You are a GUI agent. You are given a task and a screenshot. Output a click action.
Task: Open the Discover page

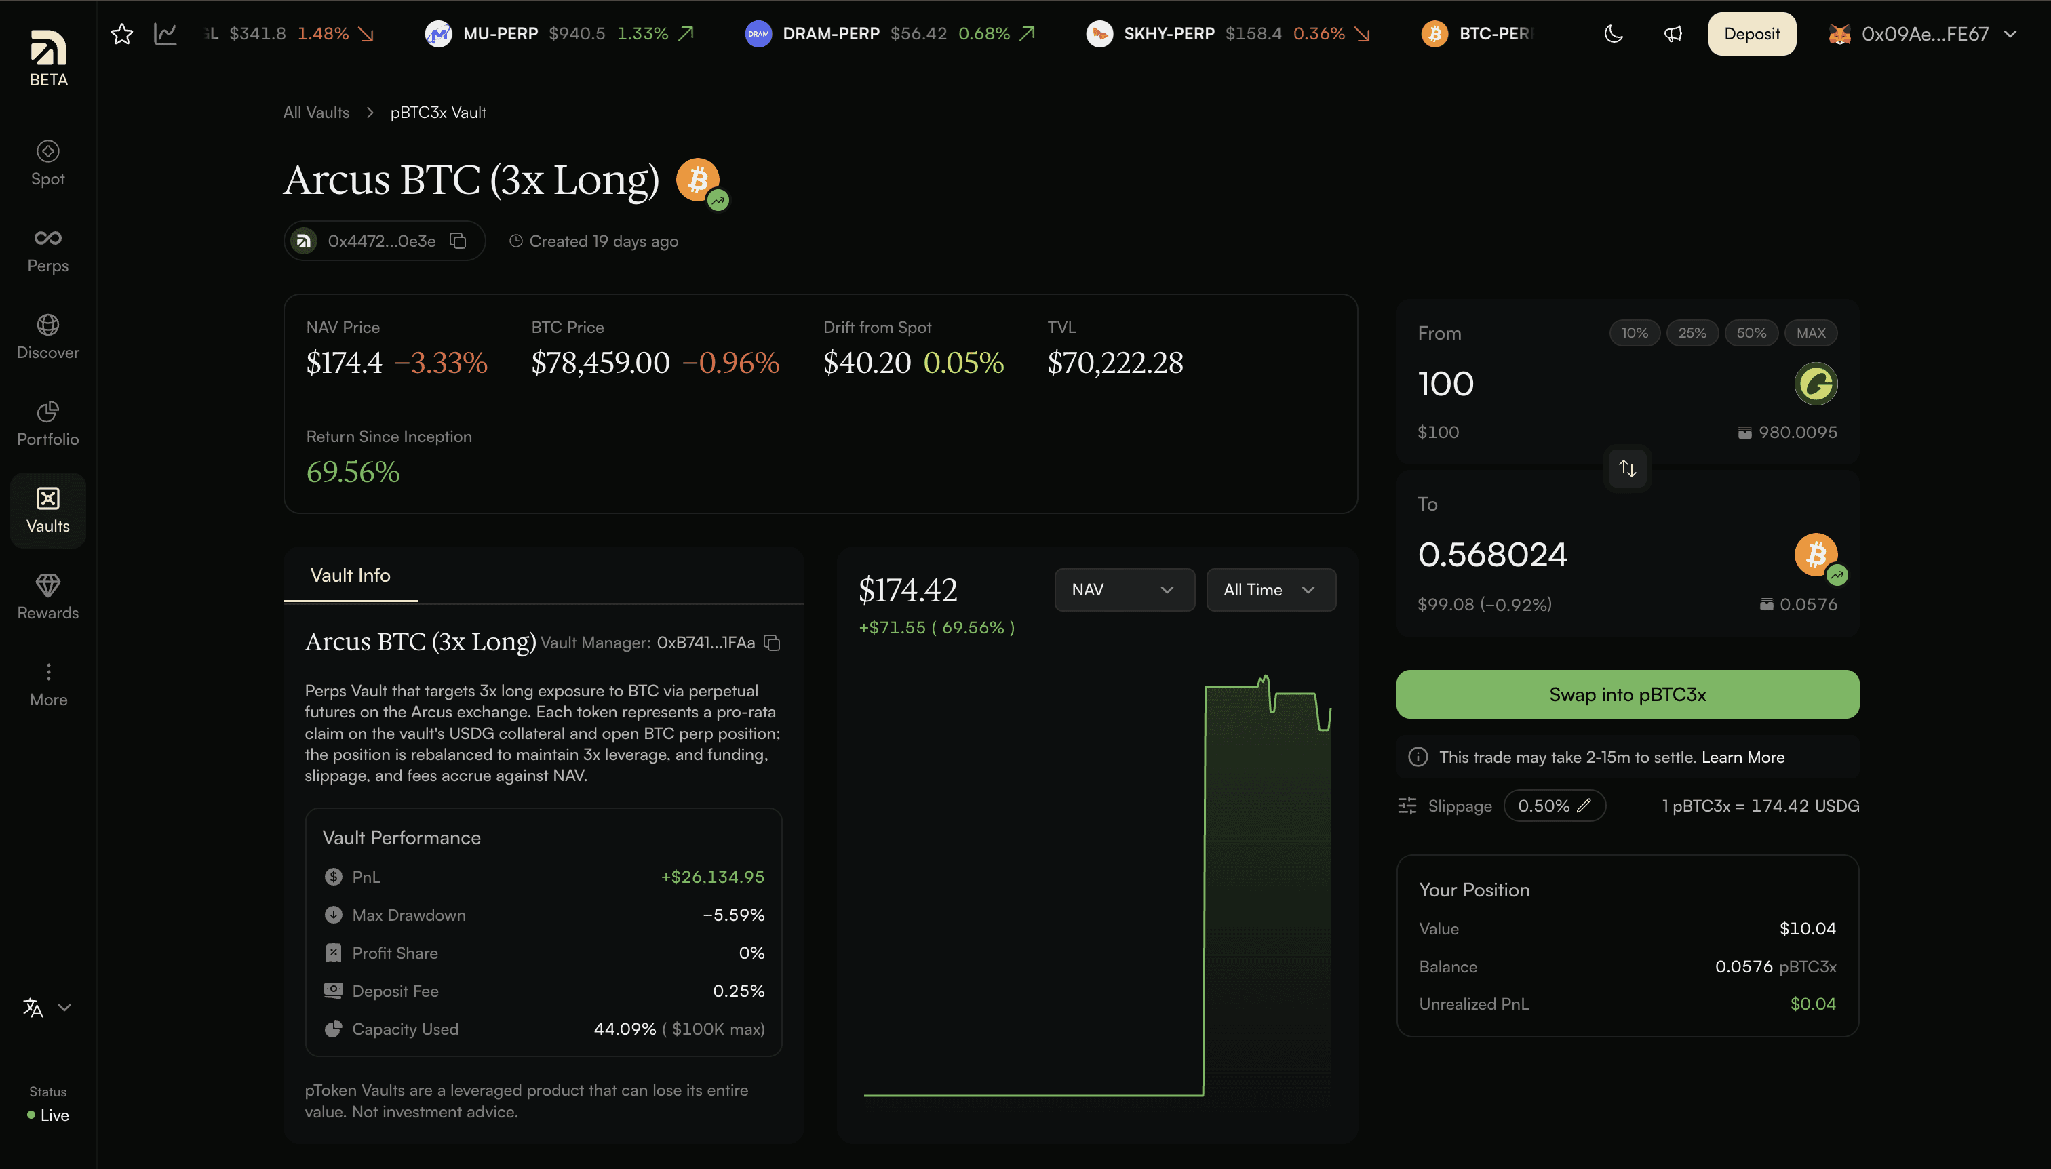48,336
